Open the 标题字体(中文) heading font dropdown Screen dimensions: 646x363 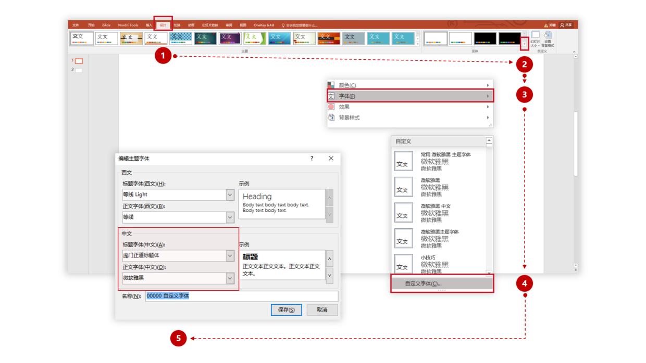click(x=229, y=255)
